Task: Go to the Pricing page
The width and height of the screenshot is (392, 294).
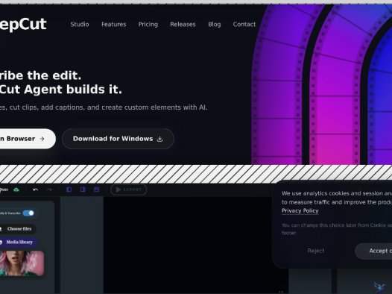Action: pos(148,25)
